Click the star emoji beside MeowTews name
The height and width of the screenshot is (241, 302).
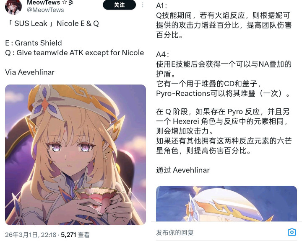[65, 3]
